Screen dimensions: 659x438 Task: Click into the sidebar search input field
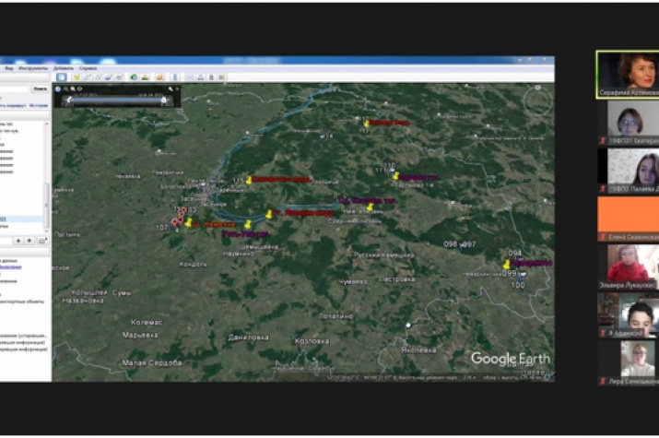(15, 89)
